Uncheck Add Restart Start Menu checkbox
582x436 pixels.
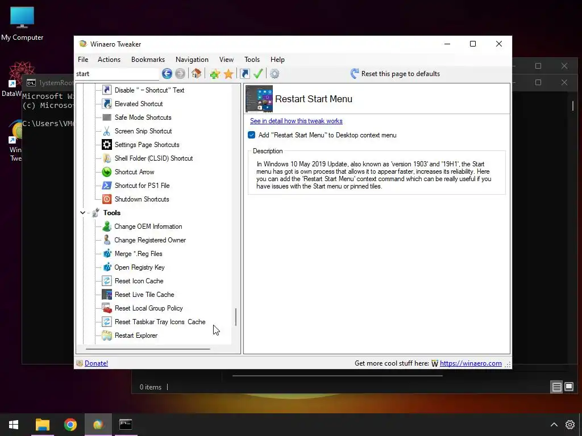click(x=252, y=135)
